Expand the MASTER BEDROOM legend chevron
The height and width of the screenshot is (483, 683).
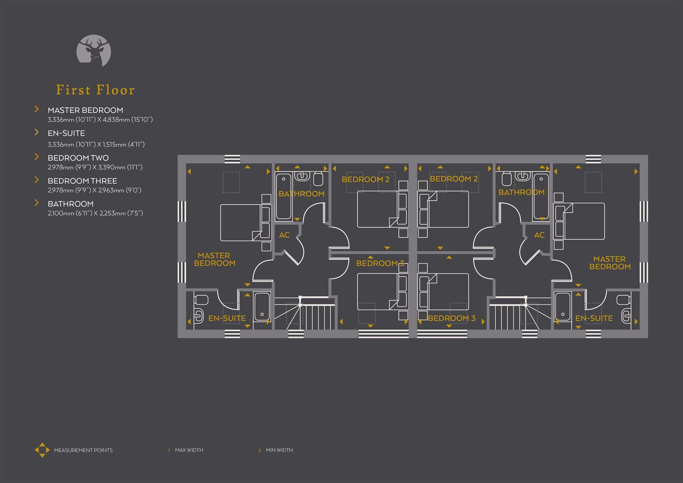(36, 109)
